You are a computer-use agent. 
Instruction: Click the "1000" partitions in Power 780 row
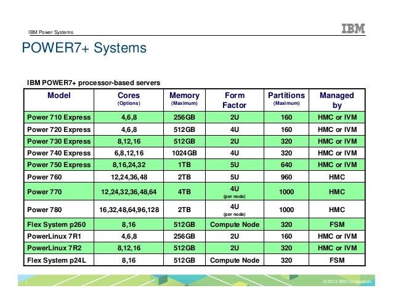286,210
